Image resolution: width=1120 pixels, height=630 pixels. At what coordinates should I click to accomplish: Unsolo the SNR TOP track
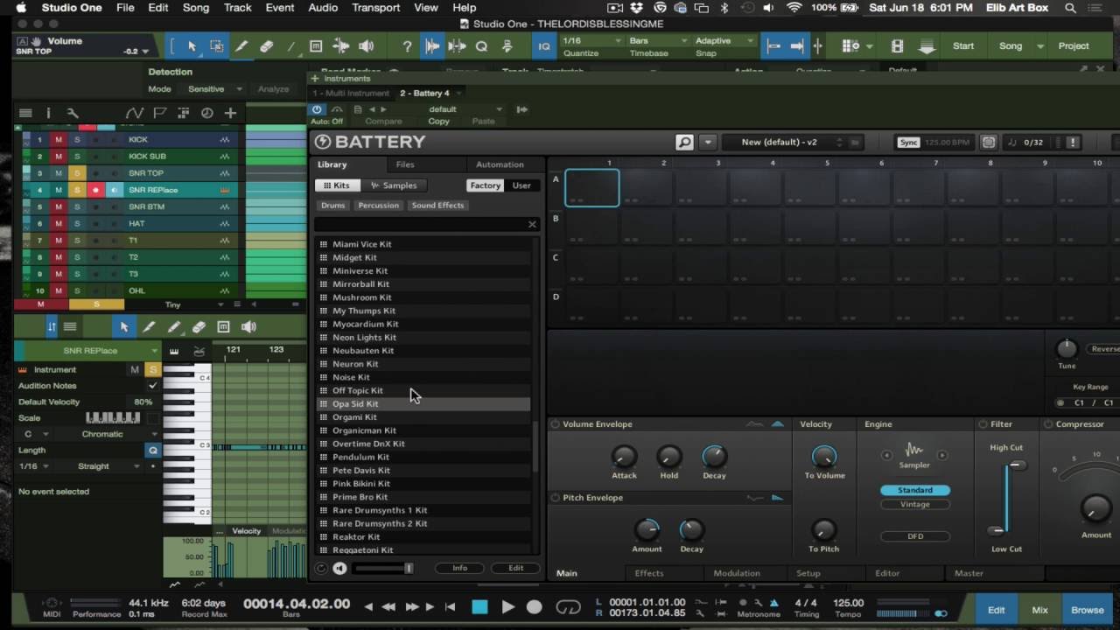pyautogui.click(x=77, y=173)
